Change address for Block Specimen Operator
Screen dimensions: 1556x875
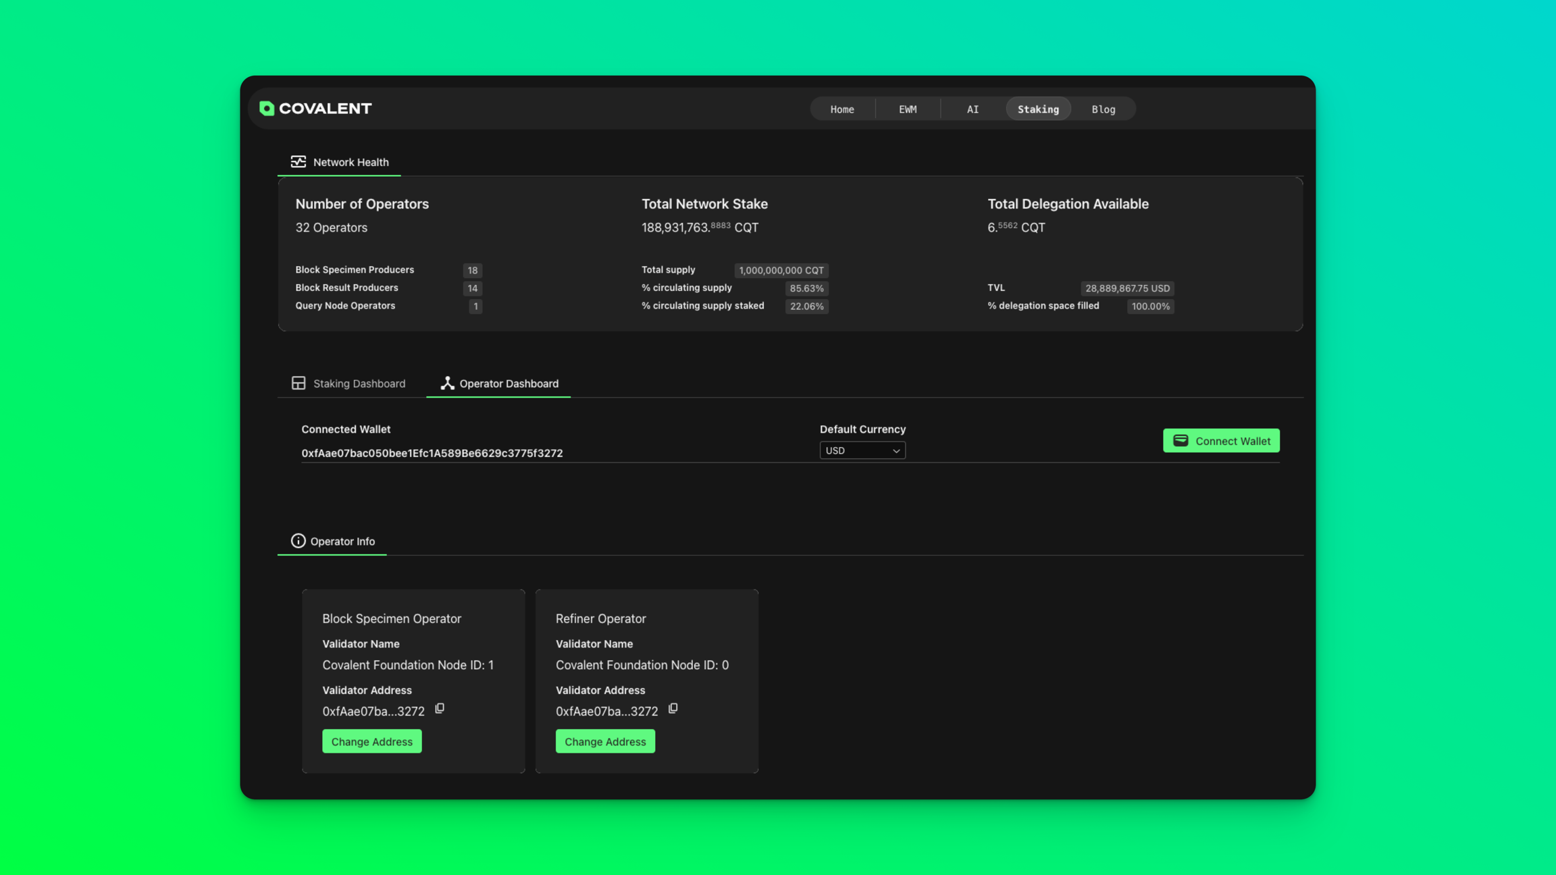(x=371, y=741)
